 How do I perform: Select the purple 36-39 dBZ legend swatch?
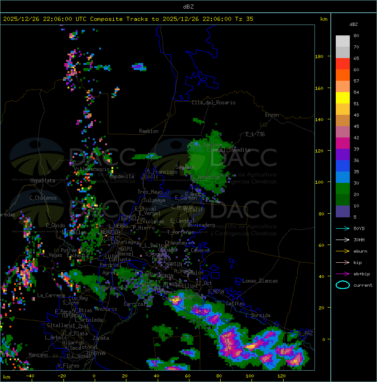pos(343,155)
